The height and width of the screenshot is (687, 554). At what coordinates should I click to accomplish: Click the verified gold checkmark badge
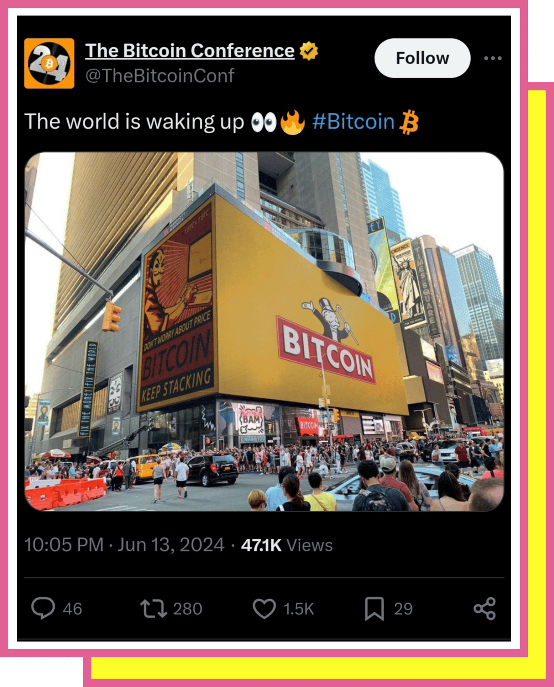pyautogui.click(x=309, y=51)
